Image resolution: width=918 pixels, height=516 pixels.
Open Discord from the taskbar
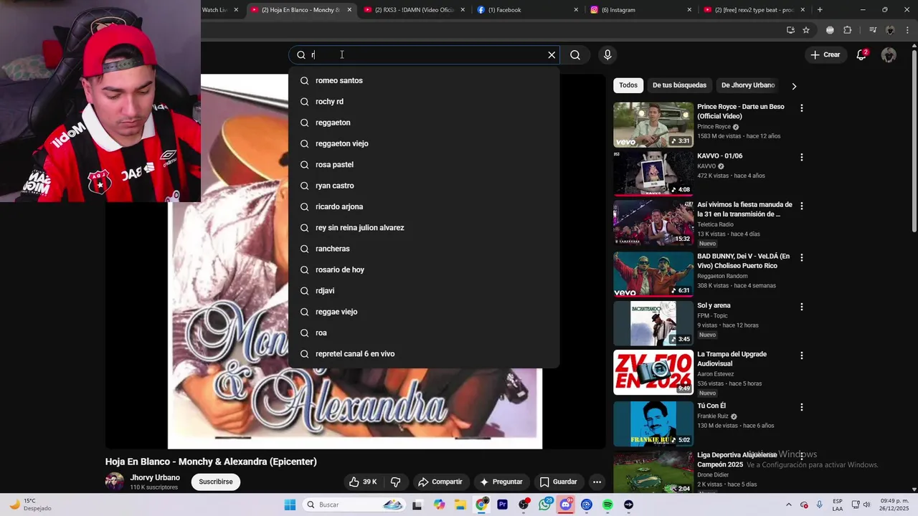click(x=566, y=505)
